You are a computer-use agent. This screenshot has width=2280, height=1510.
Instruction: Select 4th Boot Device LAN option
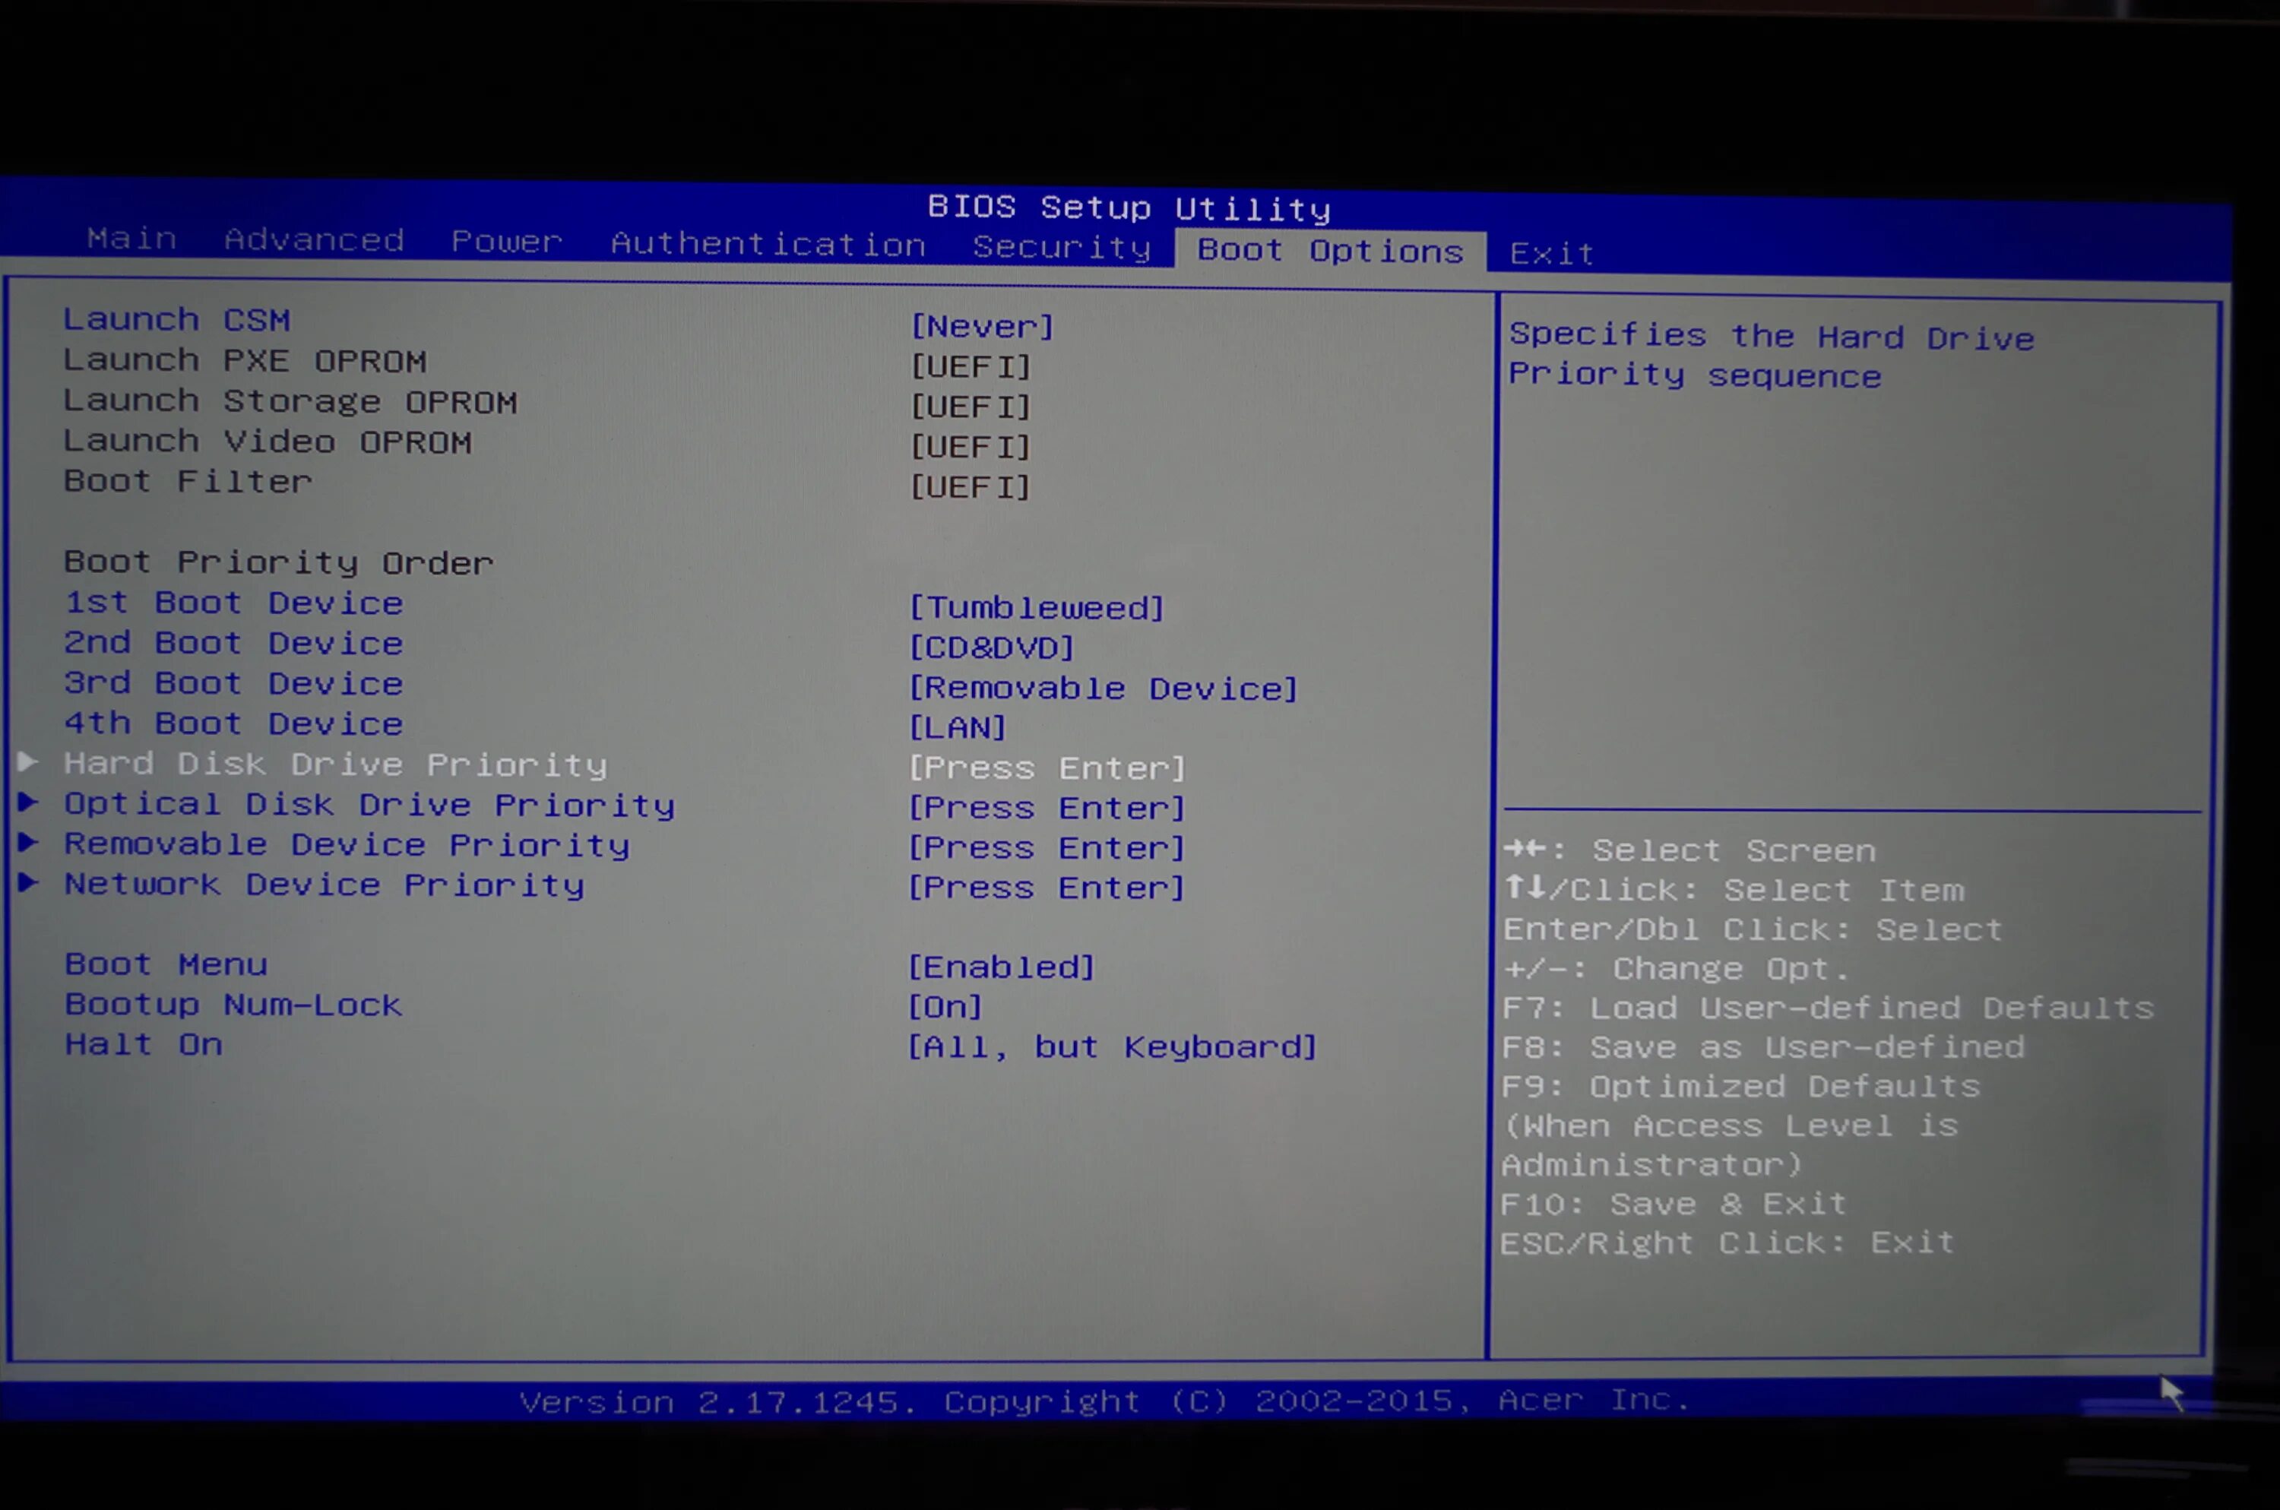(x=955, y=725)
